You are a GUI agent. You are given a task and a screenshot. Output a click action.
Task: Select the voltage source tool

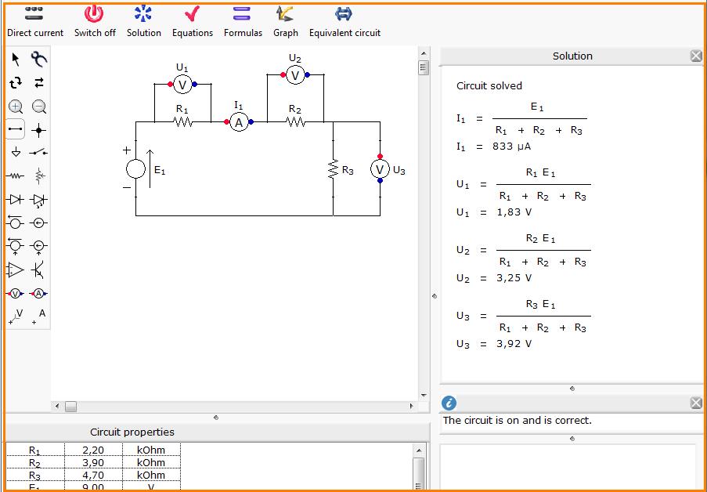16,222
